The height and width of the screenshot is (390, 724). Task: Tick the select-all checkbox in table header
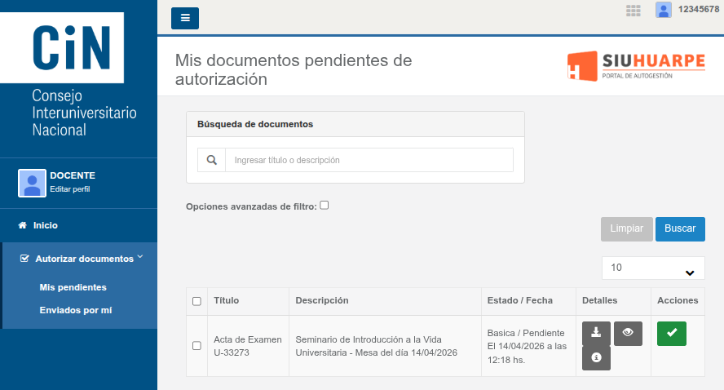(x=196, y=301)
